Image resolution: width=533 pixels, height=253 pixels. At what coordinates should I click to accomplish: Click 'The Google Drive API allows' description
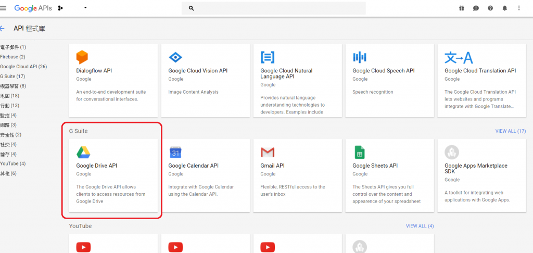pos(111,194)
